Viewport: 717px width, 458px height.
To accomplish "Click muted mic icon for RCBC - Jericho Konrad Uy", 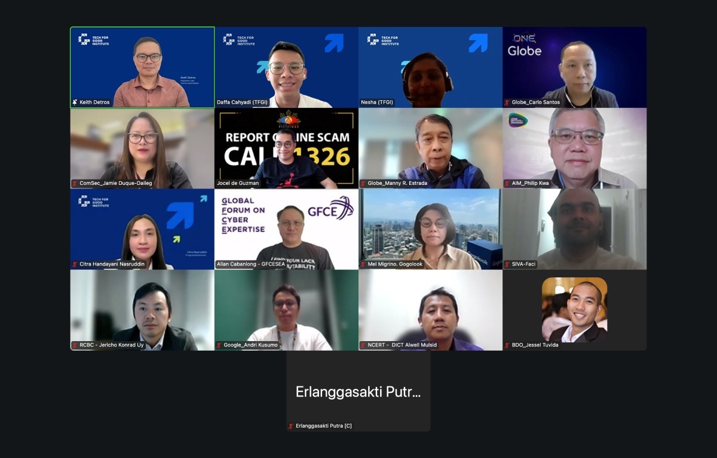I will 75,345.
